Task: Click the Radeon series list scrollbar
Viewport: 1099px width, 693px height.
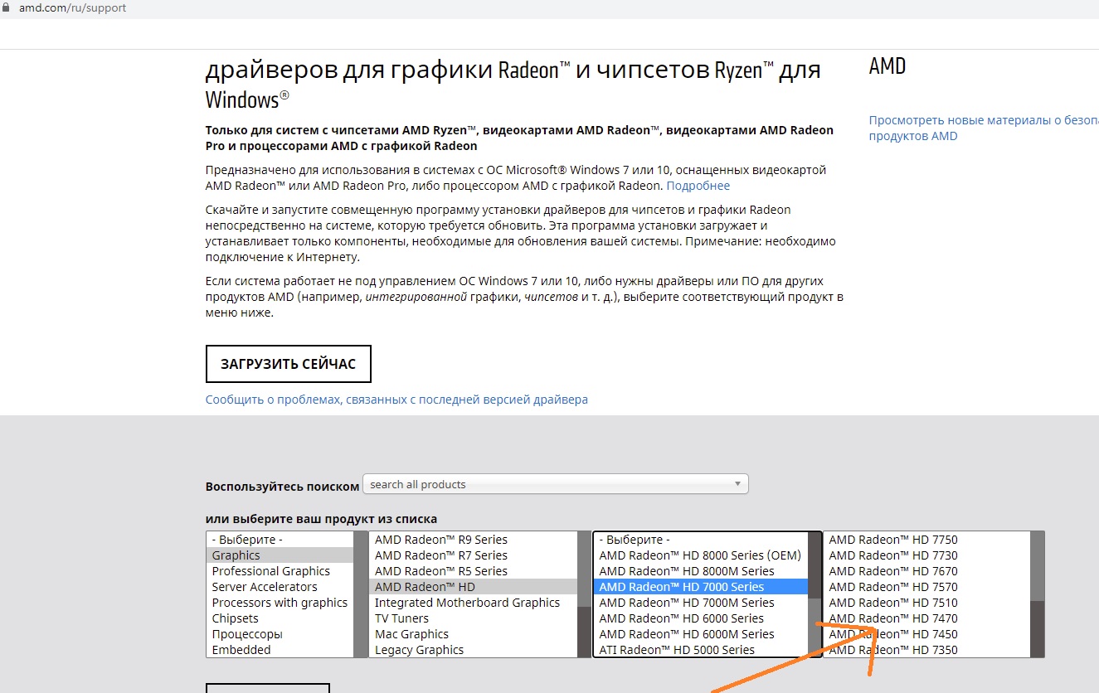Action: [x=585, y=594]
